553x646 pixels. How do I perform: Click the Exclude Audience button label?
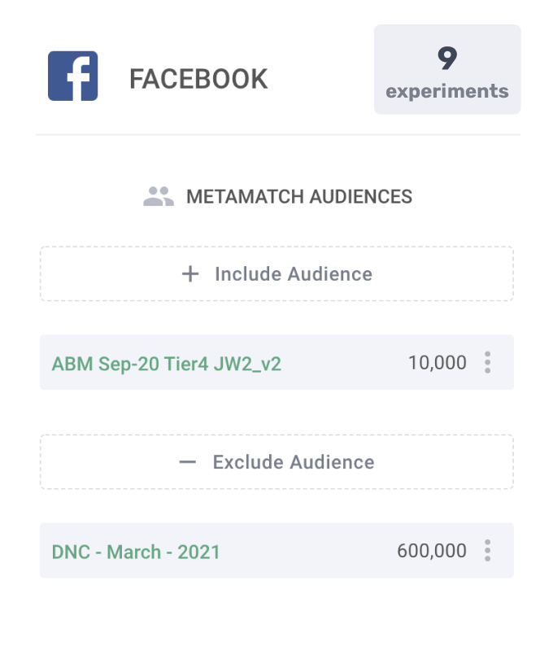point(293,462)
